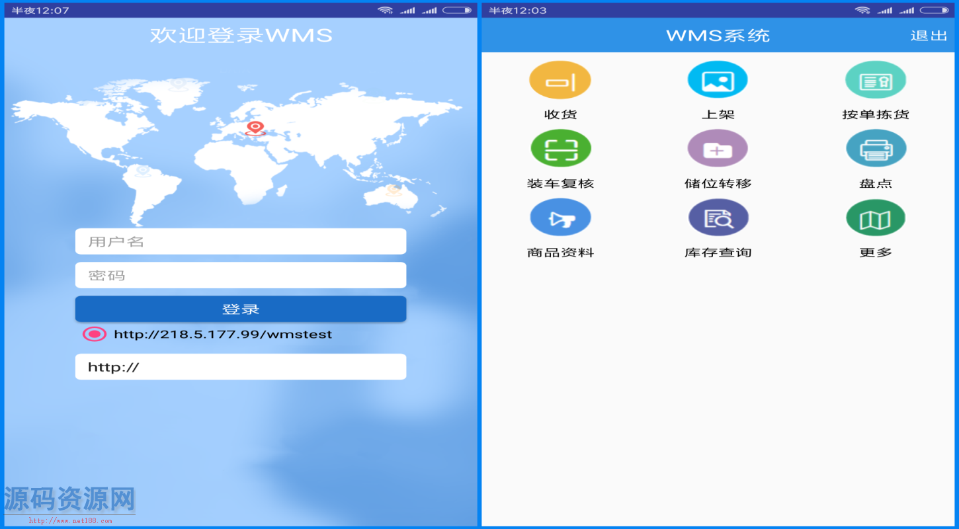Click the 登录 login button

[x=241, y=309]
